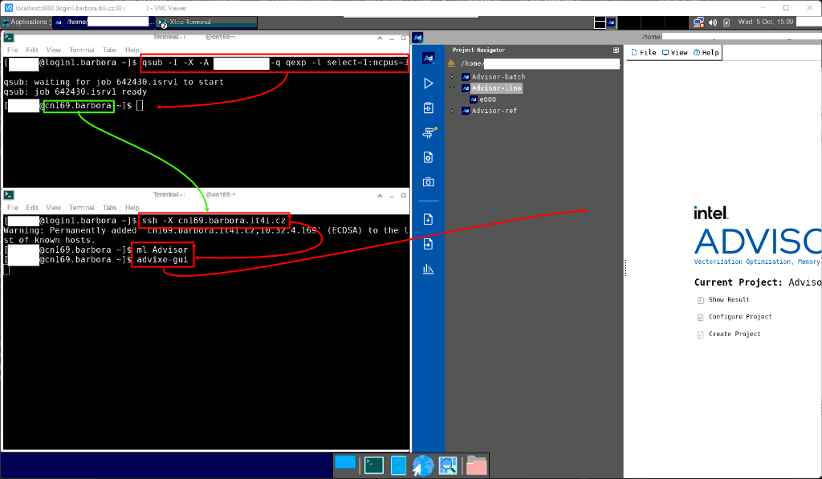Open the View menu in Intel Advisor
Screen dimensions: 822x479
pos(674,52)
